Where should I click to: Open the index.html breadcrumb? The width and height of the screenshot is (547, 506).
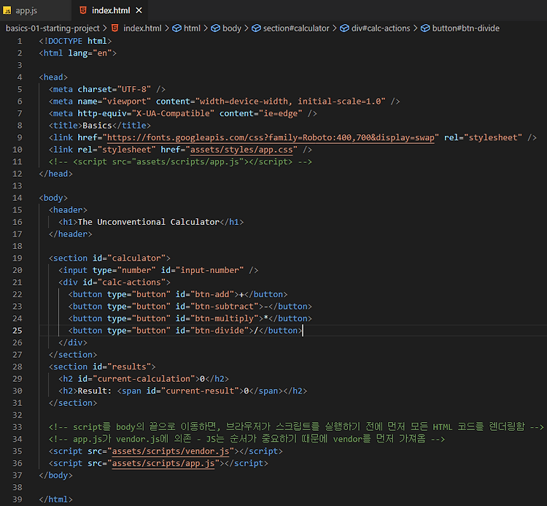tap(142, 28)
